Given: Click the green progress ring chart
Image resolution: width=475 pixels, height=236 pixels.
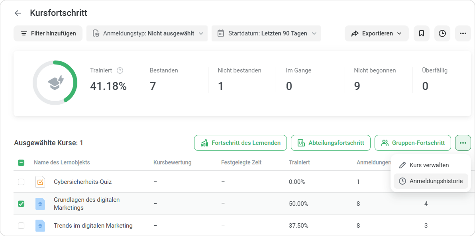Looking at the screenshot, I should 55,83.
